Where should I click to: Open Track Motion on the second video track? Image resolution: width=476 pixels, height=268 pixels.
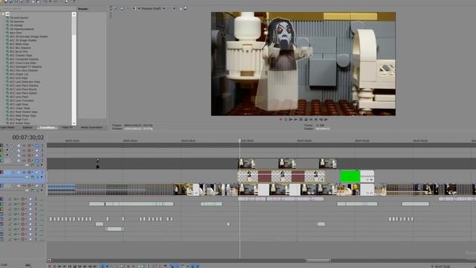(x=19, y=150)
